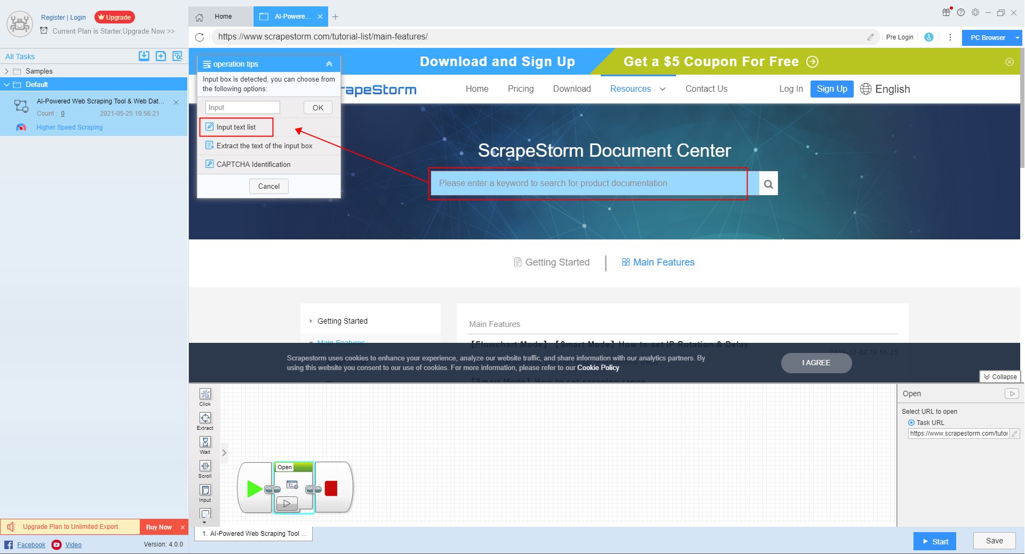Click the pencil edit URL icon
Screen dimensions: 1025x554
pyautogui.click(x=870, y=37)
